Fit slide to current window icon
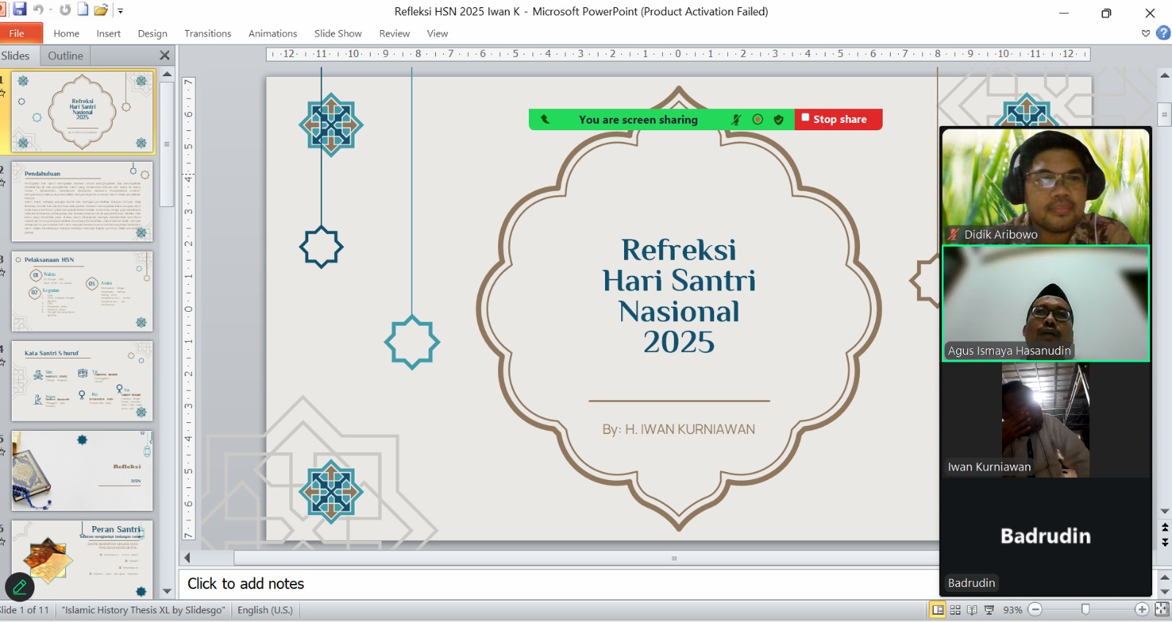This screenshot has width=1172, height=622. pyautogui.click(x=1162, y=610)
